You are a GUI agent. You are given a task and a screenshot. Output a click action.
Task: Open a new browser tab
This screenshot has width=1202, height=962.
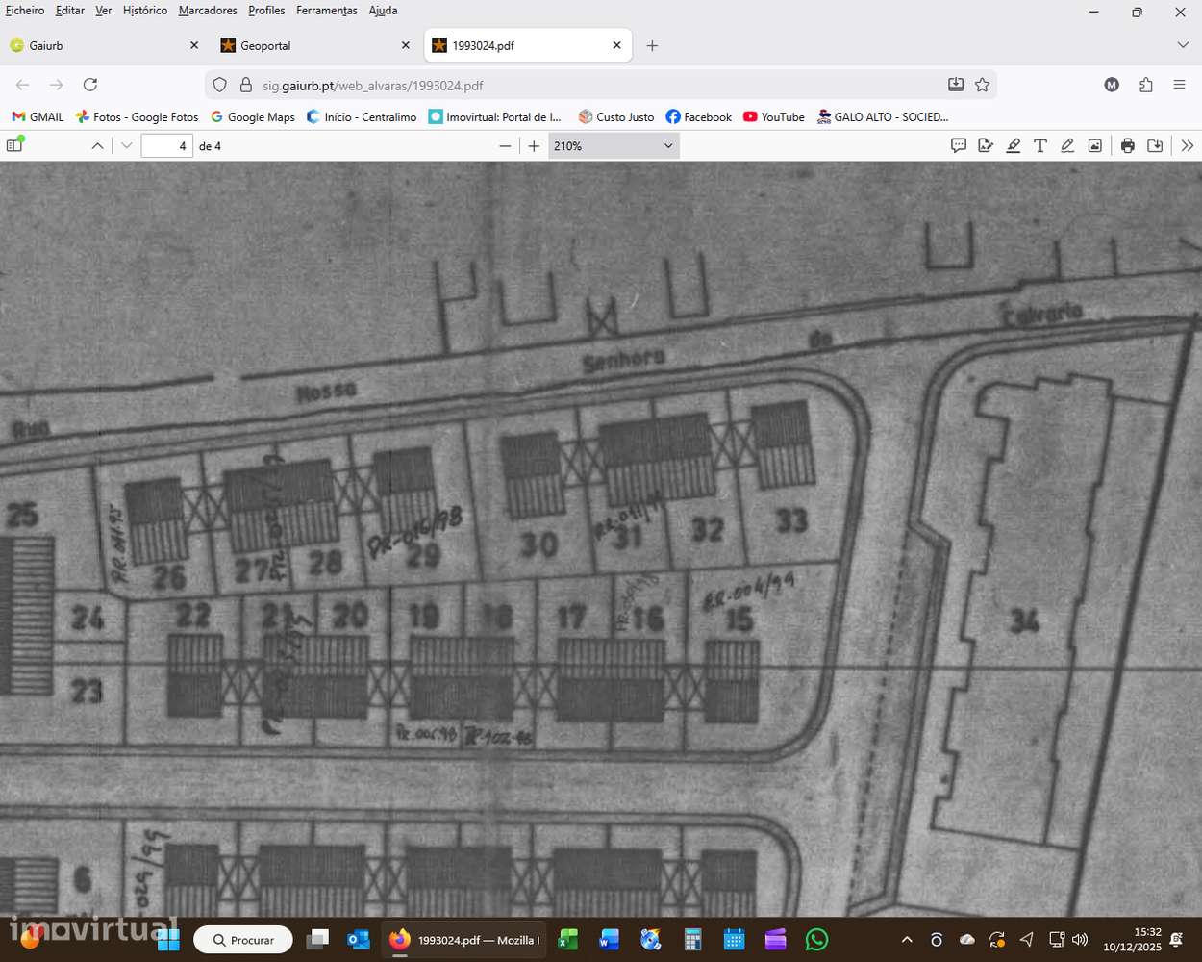[652, 45]
